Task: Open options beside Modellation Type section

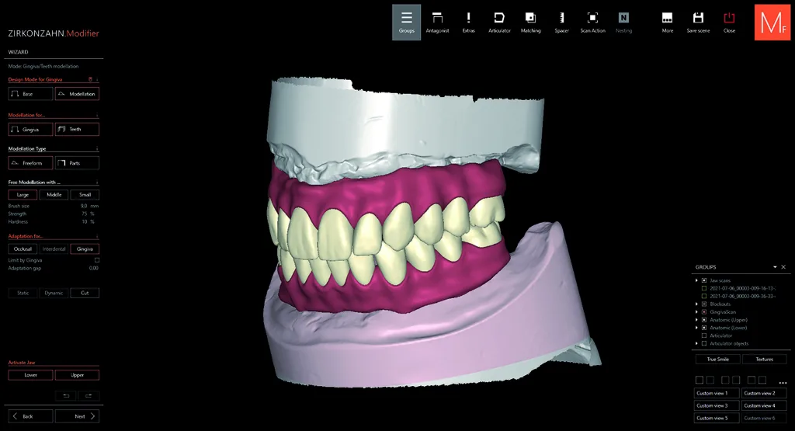Action: [x=97, y=148]
